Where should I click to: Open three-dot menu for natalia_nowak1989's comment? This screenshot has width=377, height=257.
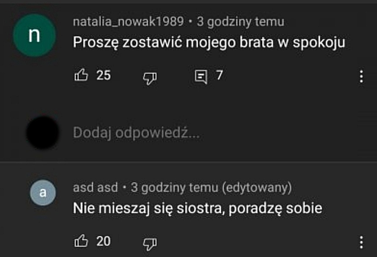pyautogui.click(x=361, y=77)
